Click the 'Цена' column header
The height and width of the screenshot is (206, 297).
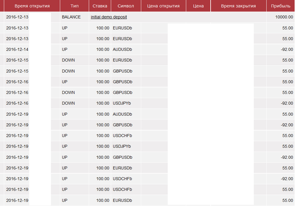(198, 6)
